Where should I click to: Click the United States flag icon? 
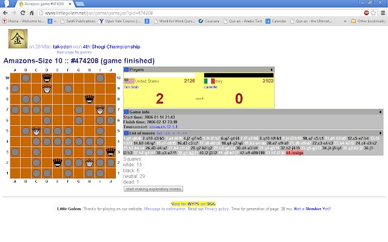point(129,81)
